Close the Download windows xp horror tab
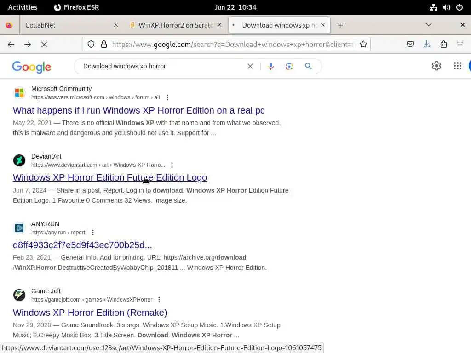Image resolution: width=471 pixels, height=353 pixels. (323, 25)
